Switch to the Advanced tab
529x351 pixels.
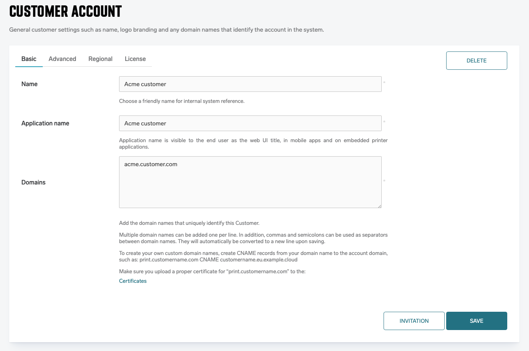tap(62, 59)
